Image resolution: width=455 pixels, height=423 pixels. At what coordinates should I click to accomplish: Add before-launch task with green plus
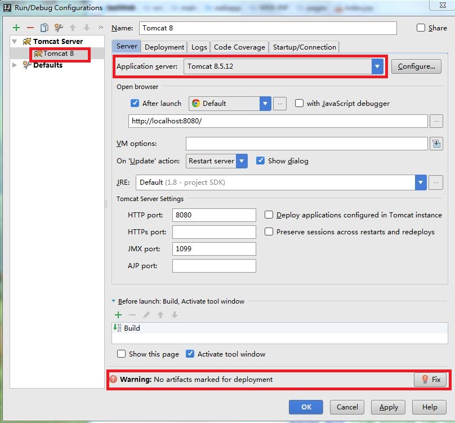click(x=118, y=315)
